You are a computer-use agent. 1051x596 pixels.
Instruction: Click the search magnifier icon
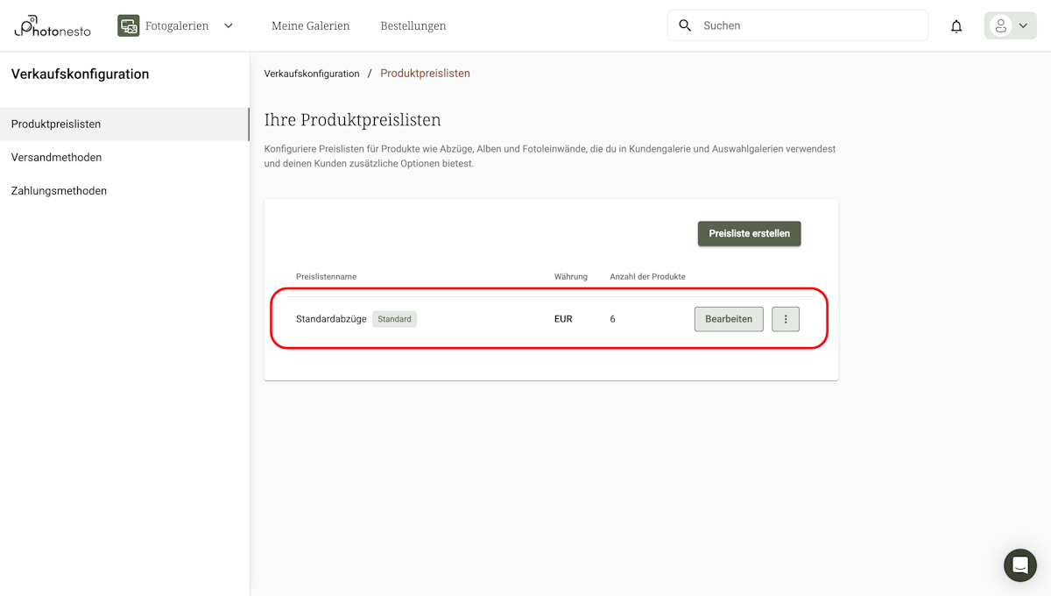(x=685, y=25)
